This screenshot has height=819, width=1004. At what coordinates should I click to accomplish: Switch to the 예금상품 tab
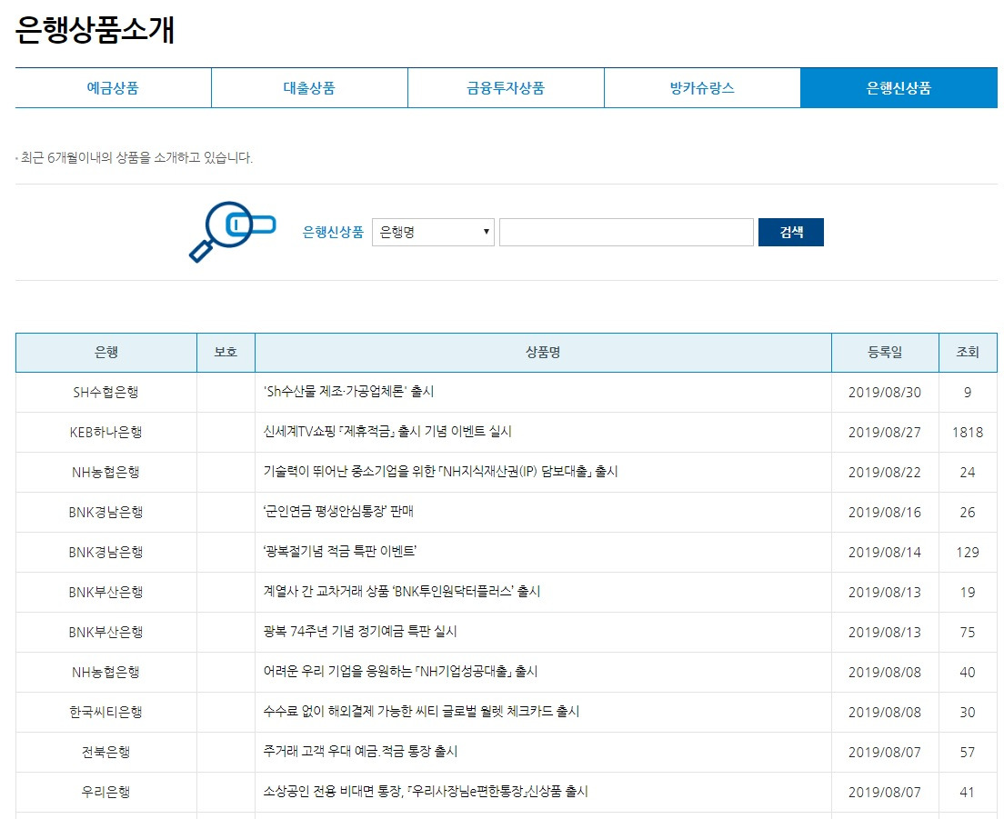pos(114,88)
